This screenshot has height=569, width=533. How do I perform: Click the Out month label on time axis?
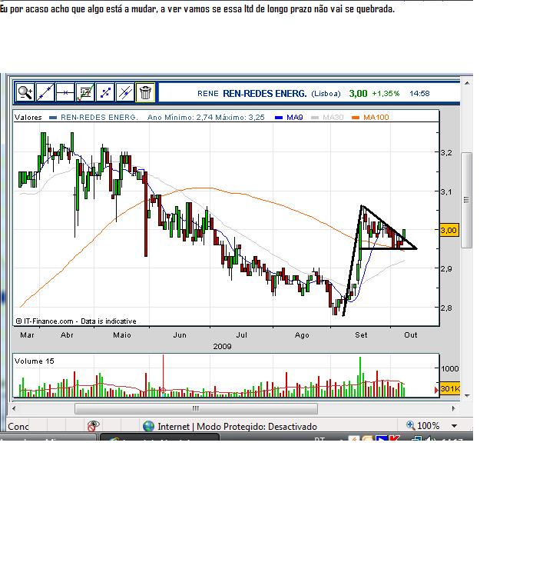(x=411, y=335)
